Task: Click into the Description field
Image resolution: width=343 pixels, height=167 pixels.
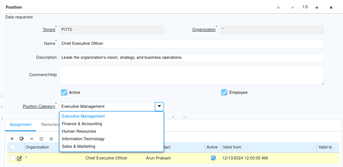Action: tap(191, 58)
